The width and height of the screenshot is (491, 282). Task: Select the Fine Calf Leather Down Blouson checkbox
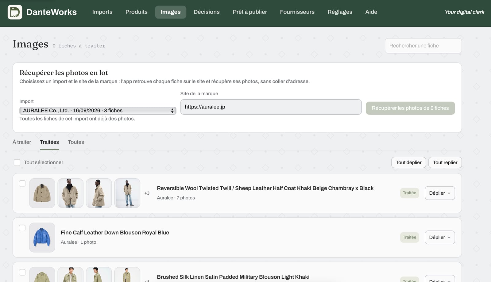[22, 228]
